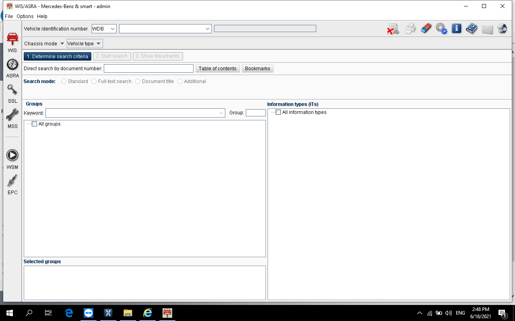Select the Start search step
The height and width of the screenshot is (321, 515).
coord(112,57)
